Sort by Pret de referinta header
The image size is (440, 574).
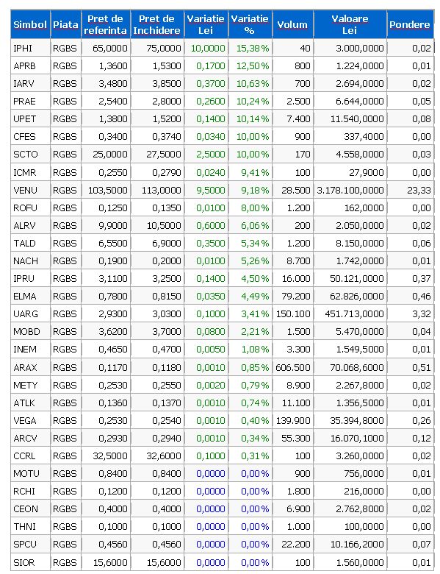[105, 24]
